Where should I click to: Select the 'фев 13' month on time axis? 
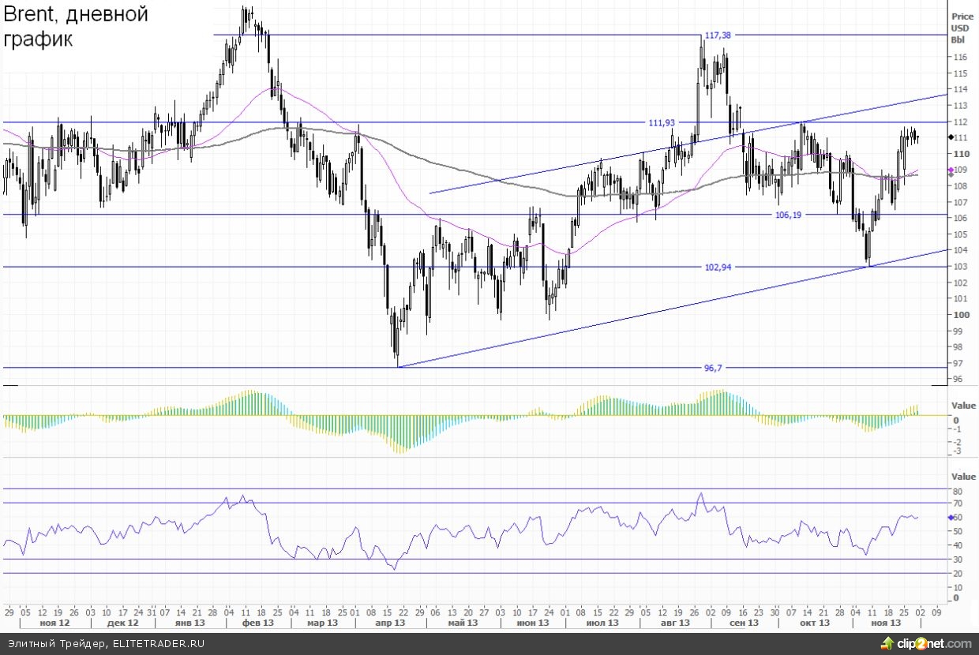click(x=257, y=623)
